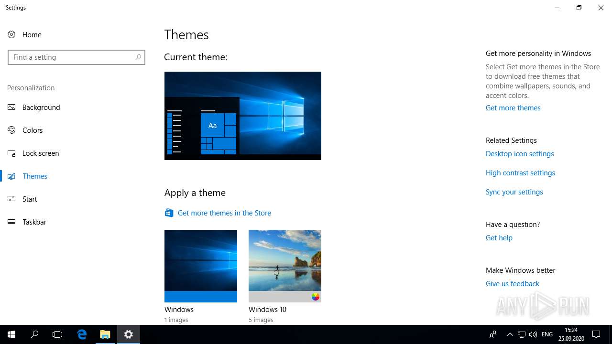Click the current theme preview image

[243, 116]
